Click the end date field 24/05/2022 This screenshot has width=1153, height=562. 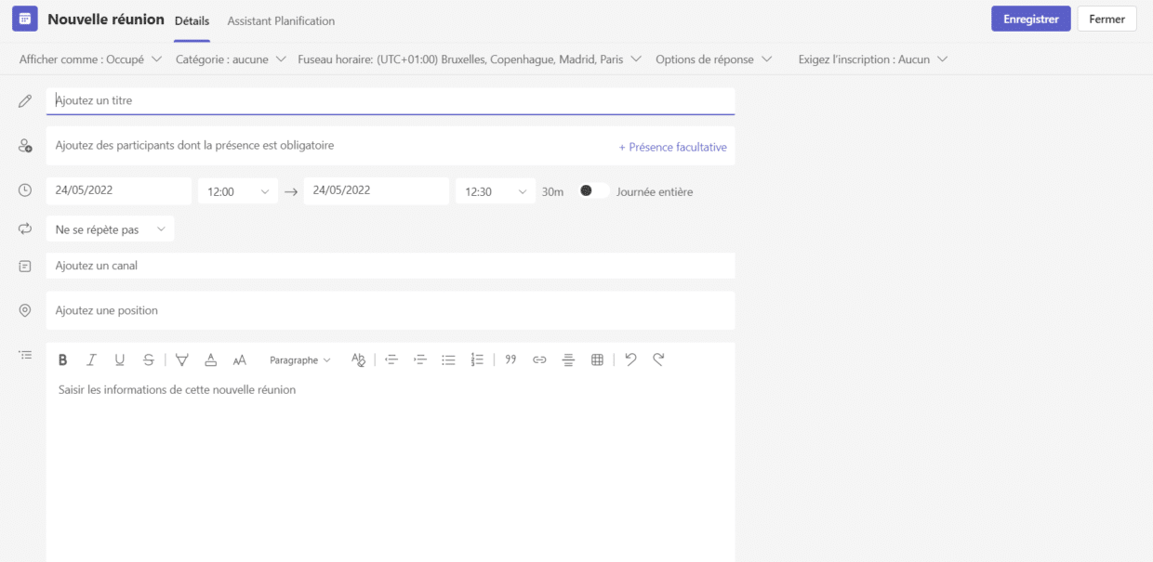[377, 190]
